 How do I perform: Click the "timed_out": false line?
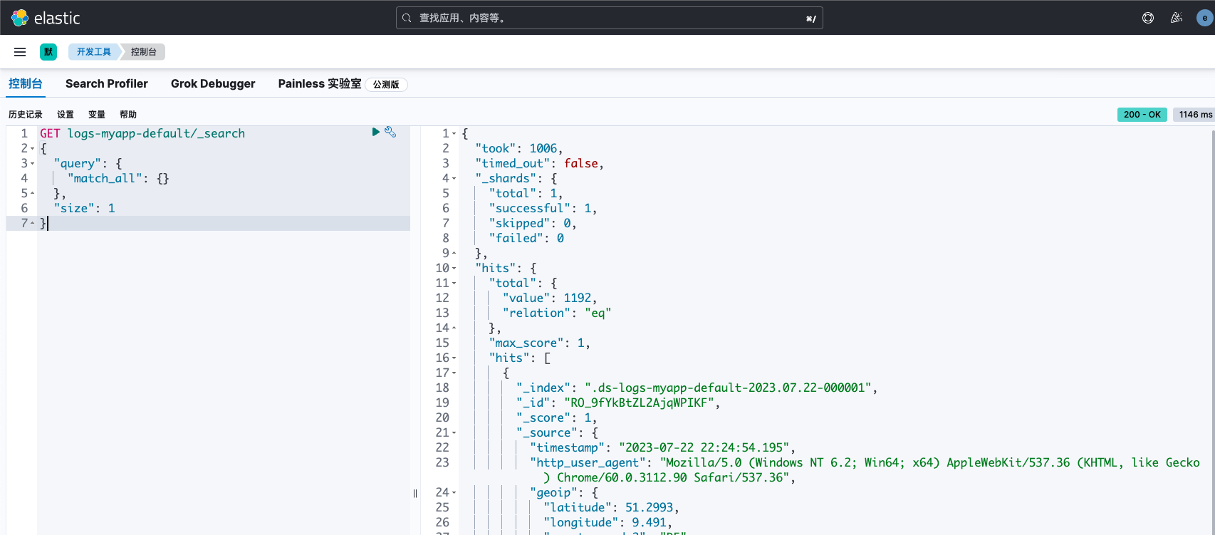(x=539, y=163)
